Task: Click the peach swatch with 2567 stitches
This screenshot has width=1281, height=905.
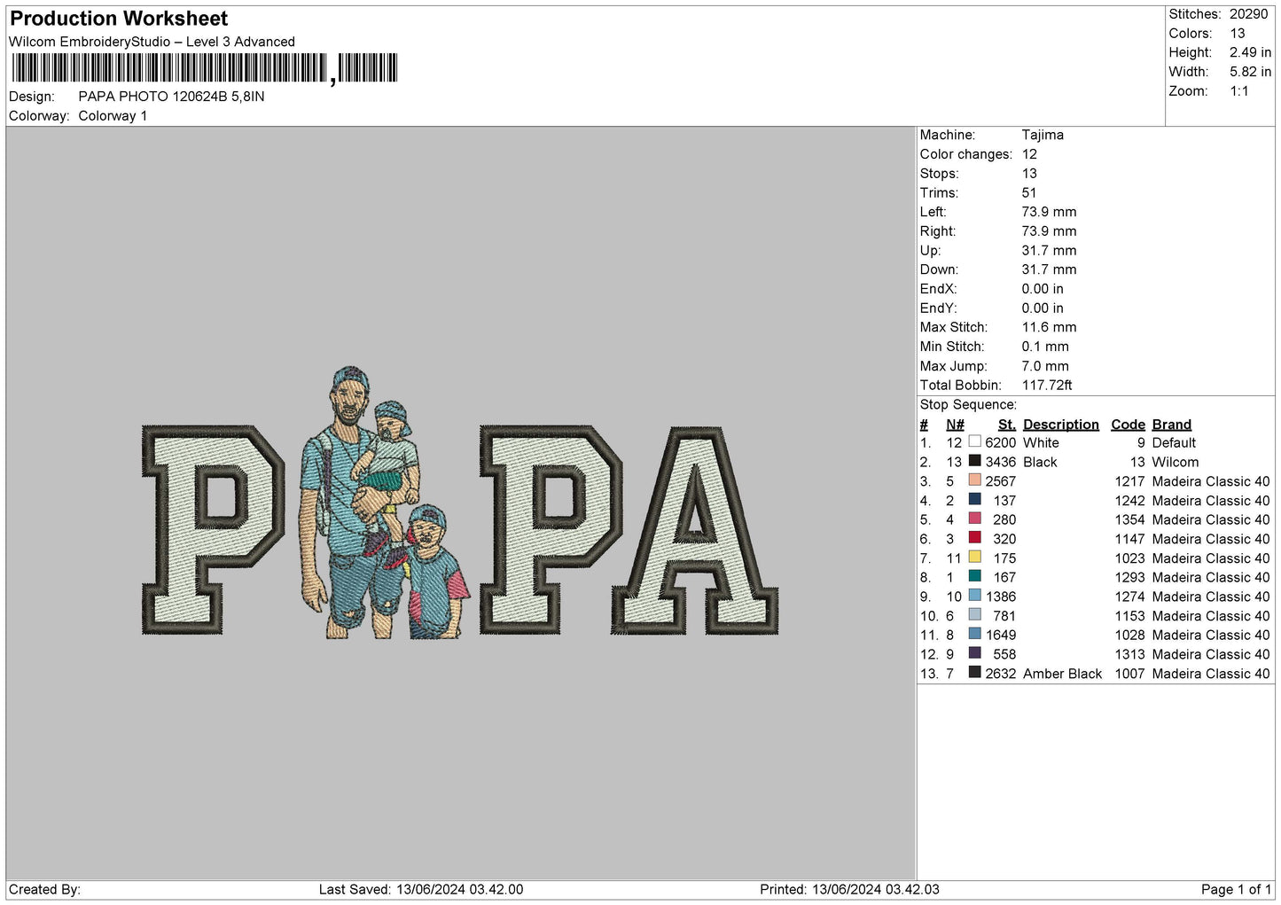Action: [974, 481]
